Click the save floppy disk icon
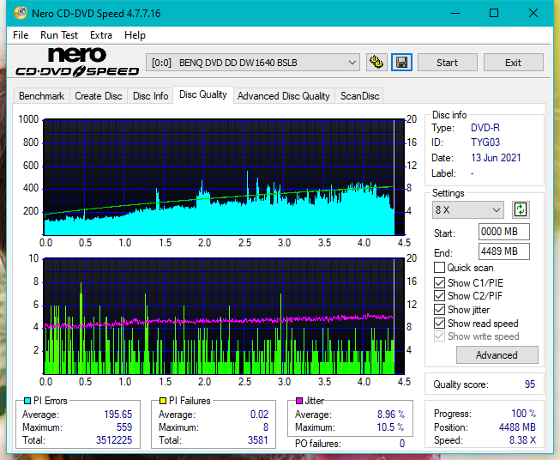The width and height of the screenshot is (560, 460). (402, 63)
